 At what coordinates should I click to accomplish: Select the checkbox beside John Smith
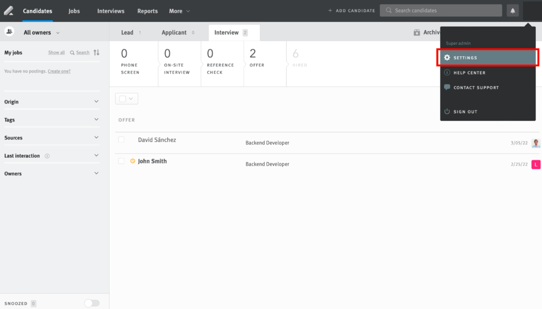121,161
